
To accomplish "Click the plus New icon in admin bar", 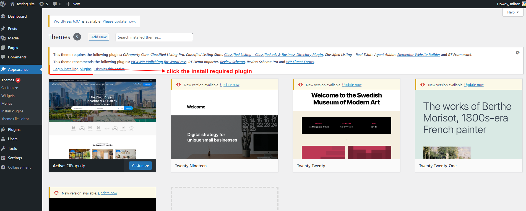I will coord(68,4).
